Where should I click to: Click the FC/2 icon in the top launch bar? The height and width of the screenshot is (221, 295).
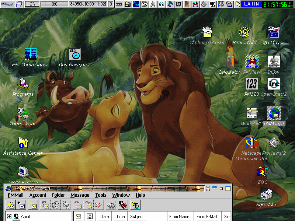click(136, 4)
